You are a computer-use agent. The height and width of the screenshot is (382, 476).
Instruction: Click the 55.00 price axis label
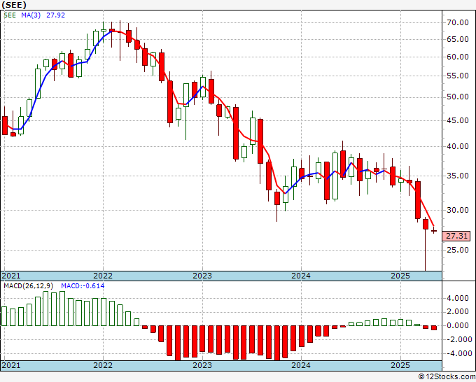tap(458, 76)
